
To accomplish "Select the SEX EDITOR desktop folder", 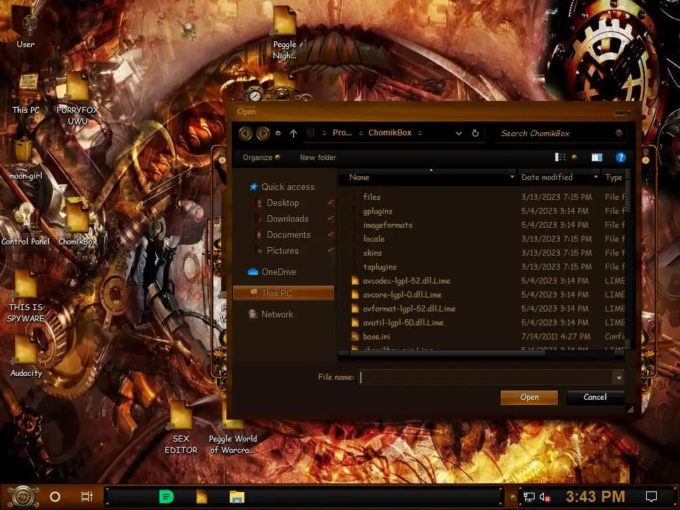I will pyautogui.click(x=181, y=428).
